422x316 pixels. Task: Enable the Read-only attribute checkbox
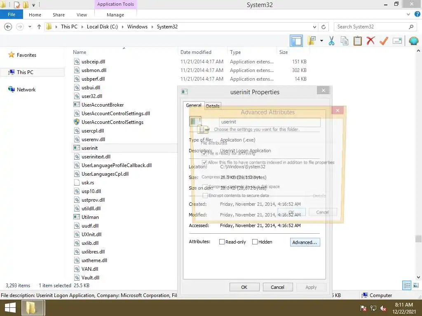click(222, 242)
